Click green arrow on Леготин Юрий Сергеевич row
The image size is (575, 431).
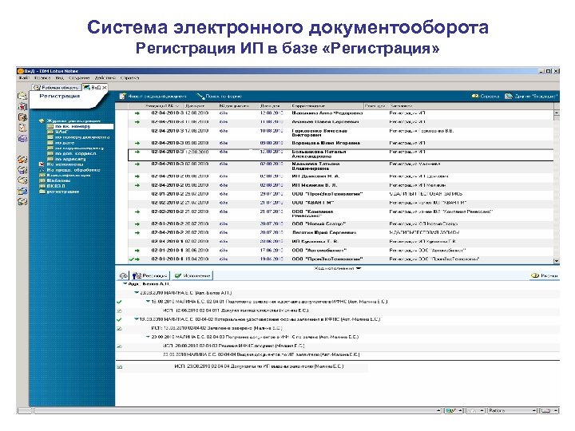[x=137, y=233]
